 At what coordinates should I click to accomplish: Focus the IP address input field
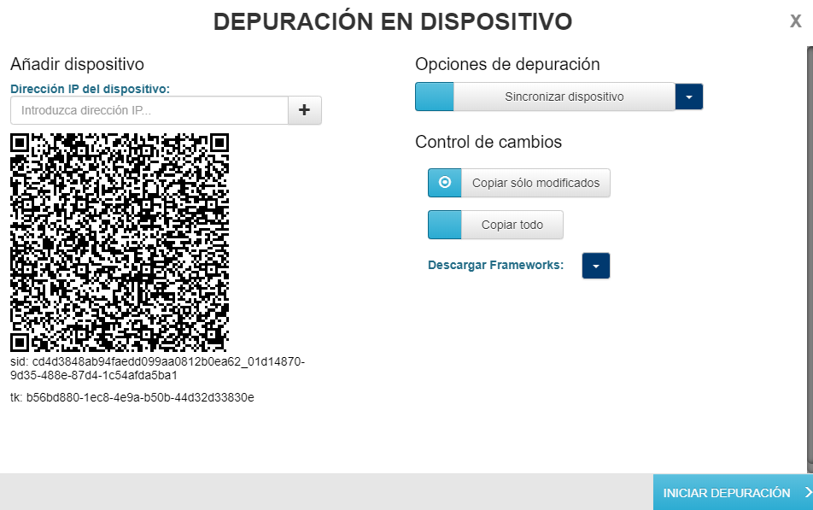149,110
